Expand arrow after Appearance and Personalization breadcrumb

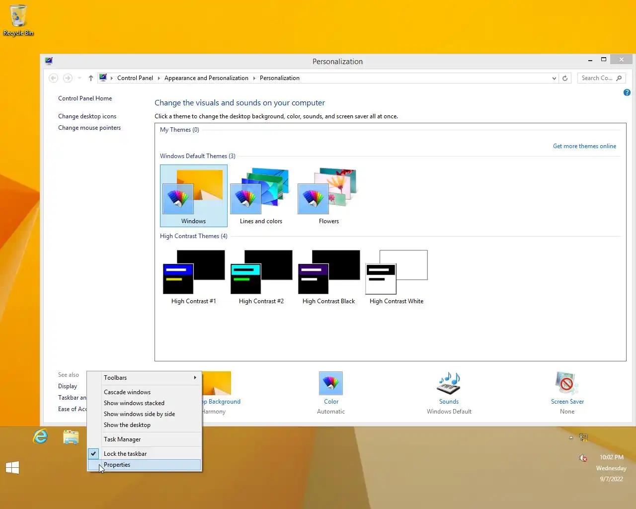pyautogui.click(x=254, y=78)
